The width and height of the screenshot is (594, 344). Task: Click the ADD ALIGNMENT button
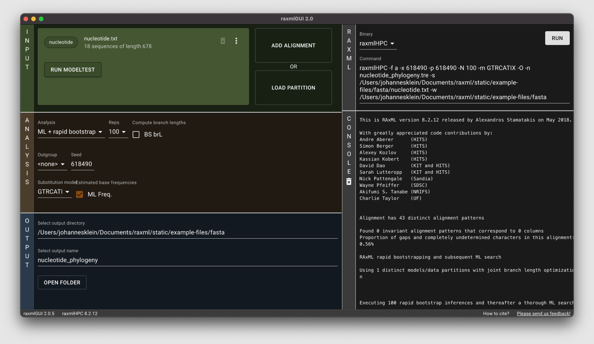[294, 46]
